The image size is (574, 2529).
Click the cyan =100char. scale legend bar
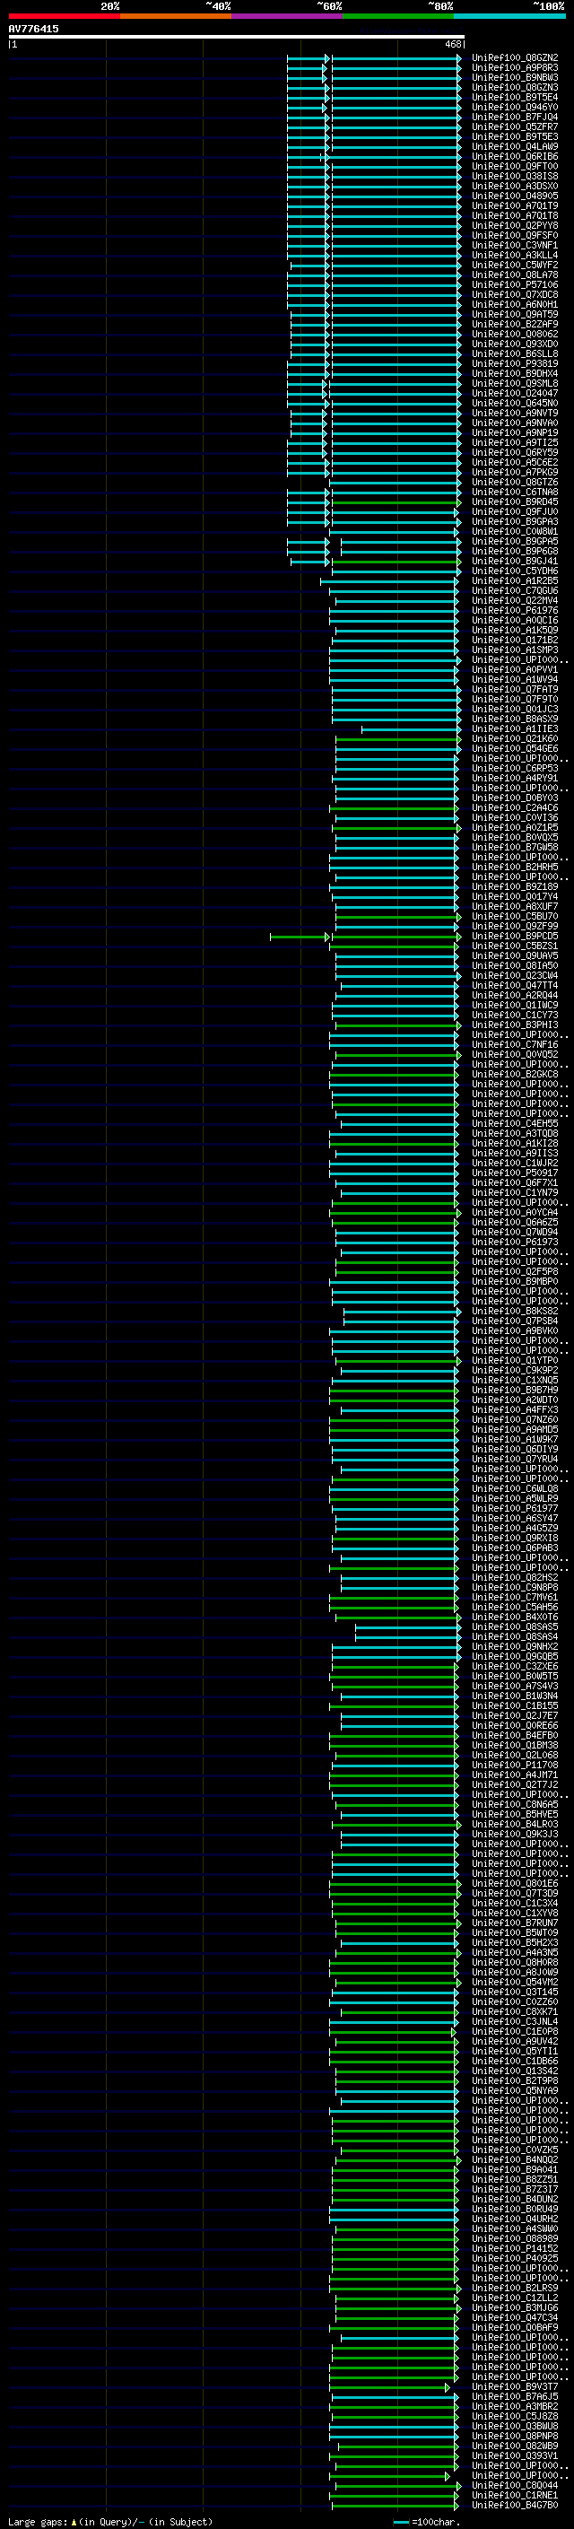[400, 2522]
